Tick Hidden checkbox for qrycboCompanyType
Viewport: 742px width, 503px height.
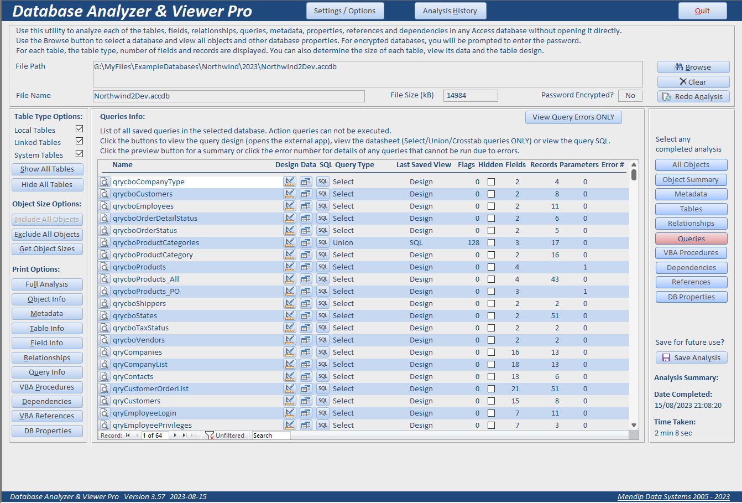click(x=491, y=182)
